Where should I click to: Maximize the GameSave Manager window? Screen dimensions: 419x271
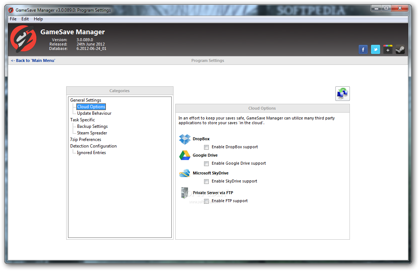click(x=386, y=8)
